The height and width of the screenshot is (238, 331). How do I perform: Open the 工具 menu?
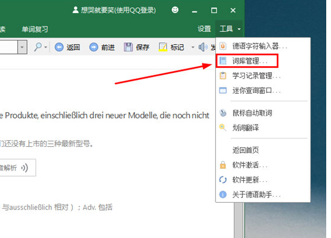pos(229,29)
